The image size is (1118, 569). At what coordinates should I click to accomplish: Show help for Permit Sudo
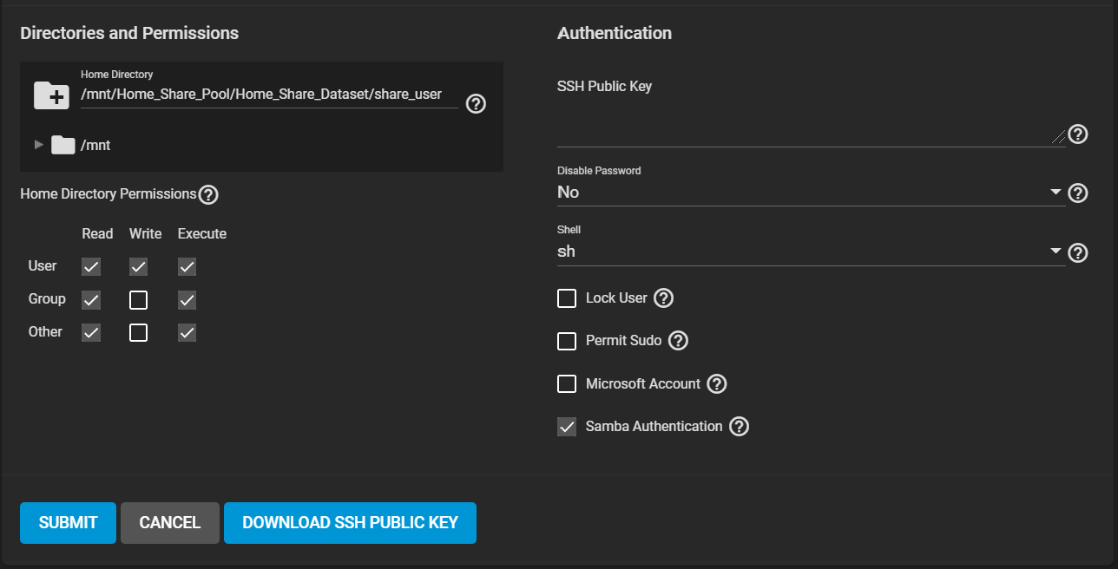678,341
